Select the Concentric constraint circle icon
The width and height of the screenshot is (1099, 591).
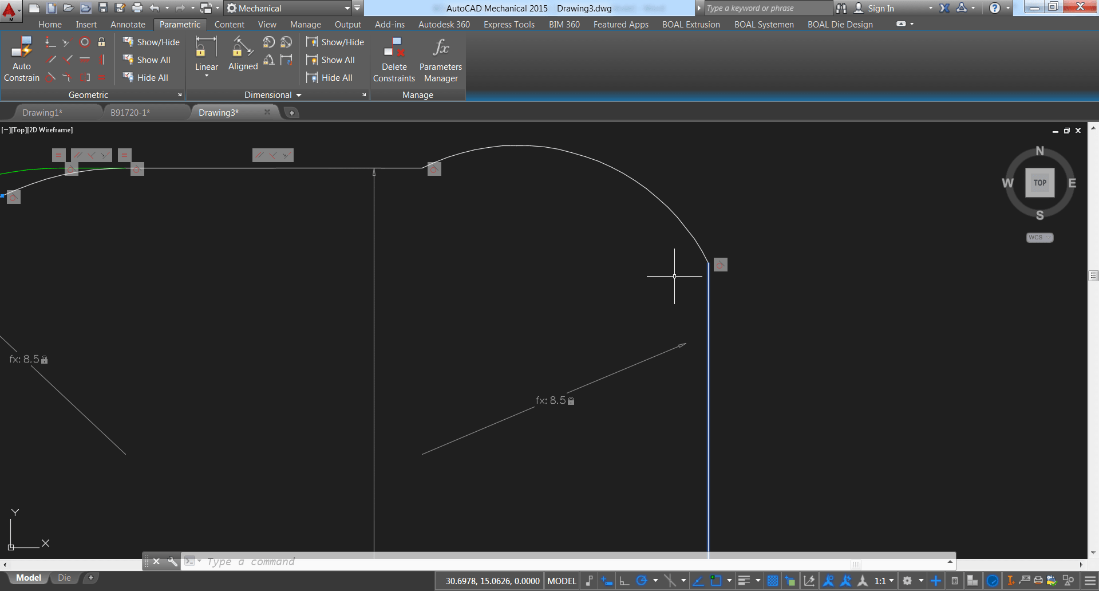coord(85,42)
